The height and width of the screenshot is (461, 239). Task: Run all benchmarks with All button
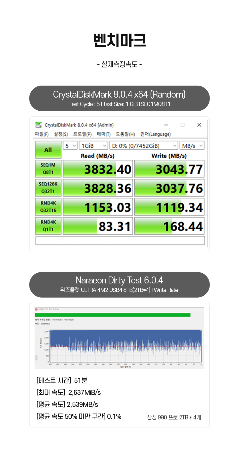(x=48, y=150)
